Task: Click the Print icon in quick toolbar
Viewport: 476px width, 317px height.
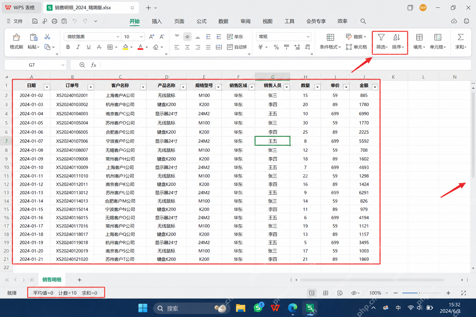Action: [55, 21]
